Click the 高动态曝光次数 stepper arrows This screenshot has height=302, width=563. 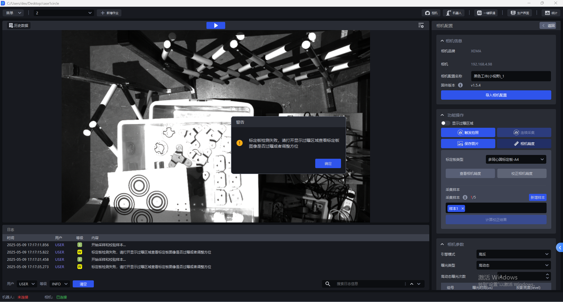[547, 276]
